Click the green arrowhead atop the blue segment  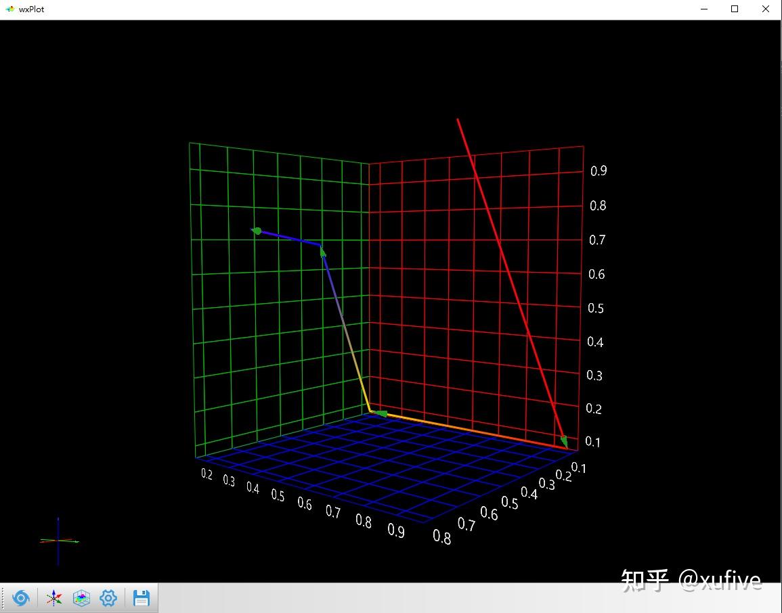[x=323, y=252]
